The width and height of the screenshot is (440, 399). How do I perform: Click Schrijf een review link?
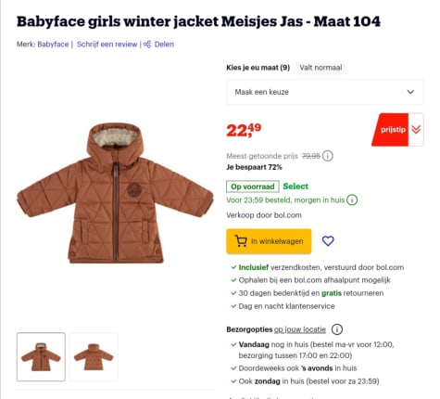pos(107,45)
